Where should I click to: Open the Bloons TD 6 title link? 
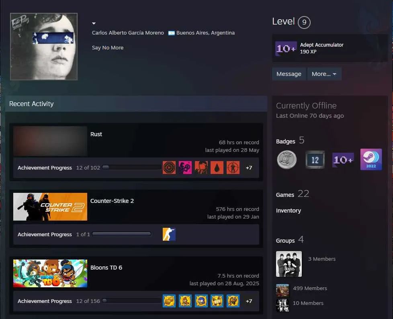pyautogui.click(x=106, y=268)
